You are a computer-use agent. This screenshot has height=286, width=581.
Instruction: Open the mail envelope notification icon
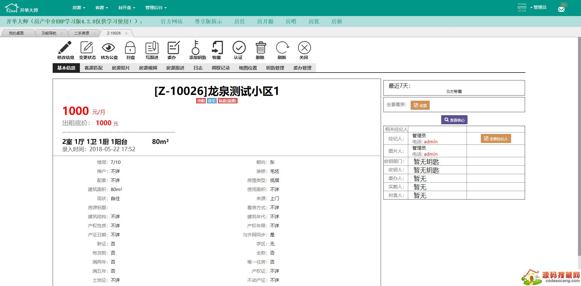click(561, 9)
